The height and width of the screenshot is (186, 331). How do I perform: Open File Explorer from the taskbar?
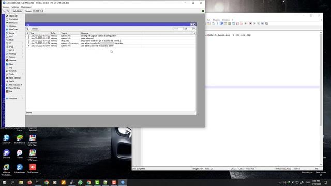(x=21, y=182)
